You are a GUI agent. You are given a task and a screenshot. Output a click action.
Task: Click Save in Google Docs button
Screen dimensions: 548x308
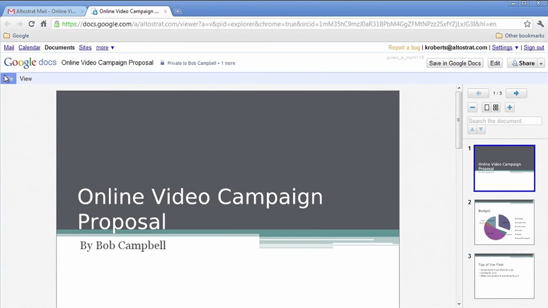click(455, 63)
